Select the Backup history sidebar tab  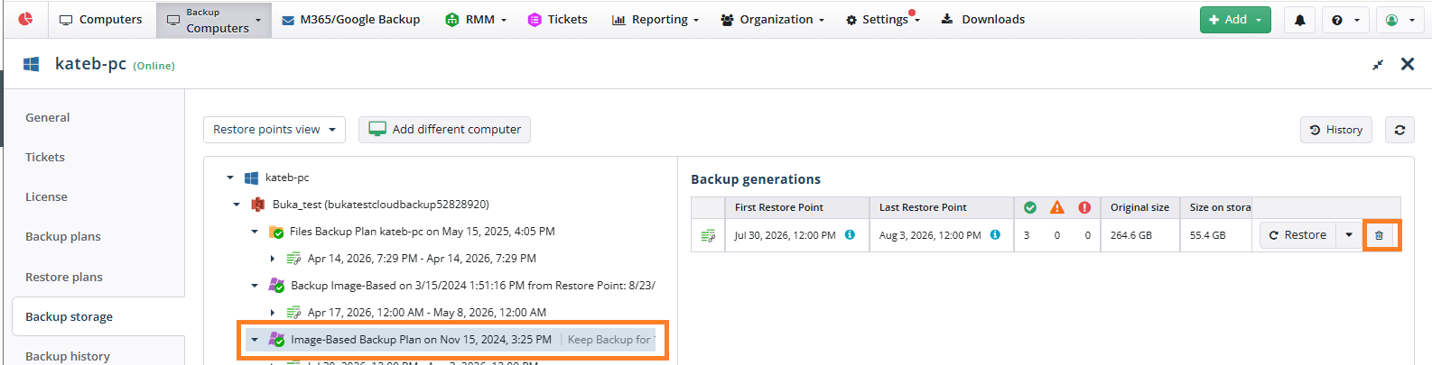tap(68, 356)
